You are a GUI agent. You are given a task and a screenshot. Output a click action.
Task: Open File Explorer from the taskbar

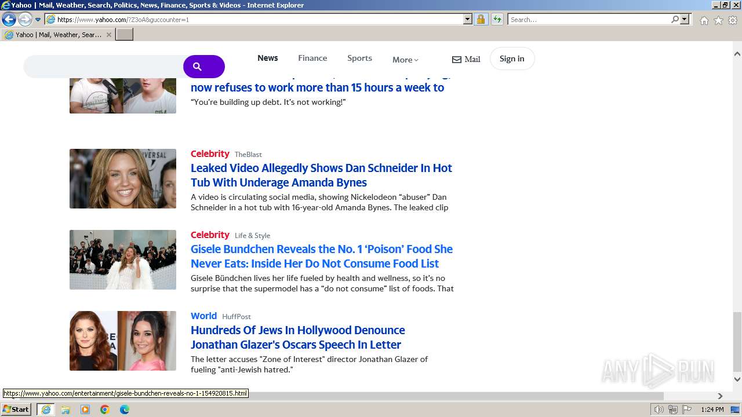coord(66,409)
